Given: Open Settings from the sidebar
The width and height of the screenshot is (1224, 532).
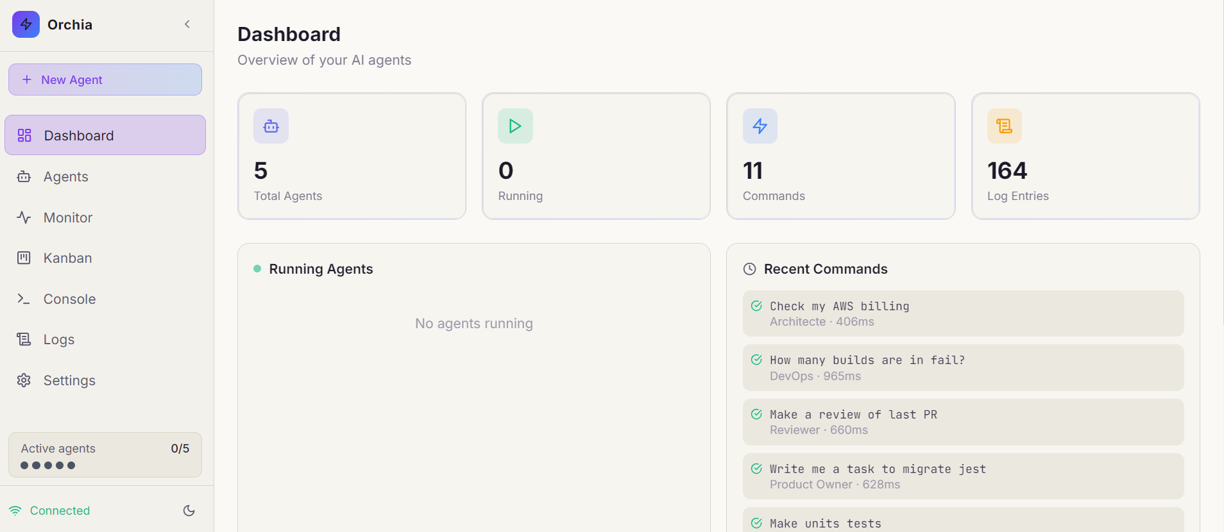Looking at the screenshot, I should point(105,380).
